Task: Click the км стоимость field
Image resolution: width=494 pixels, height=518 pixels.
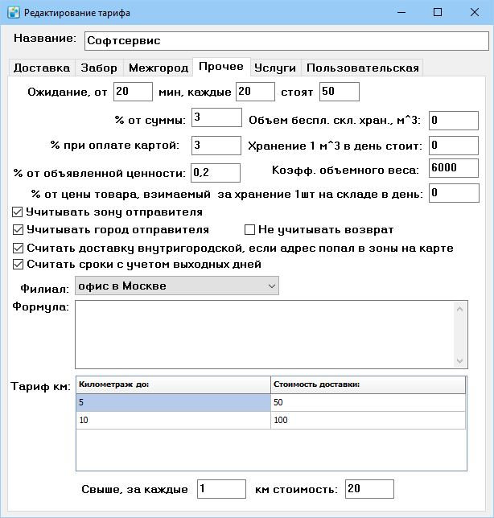Action: tap(369, 489)
